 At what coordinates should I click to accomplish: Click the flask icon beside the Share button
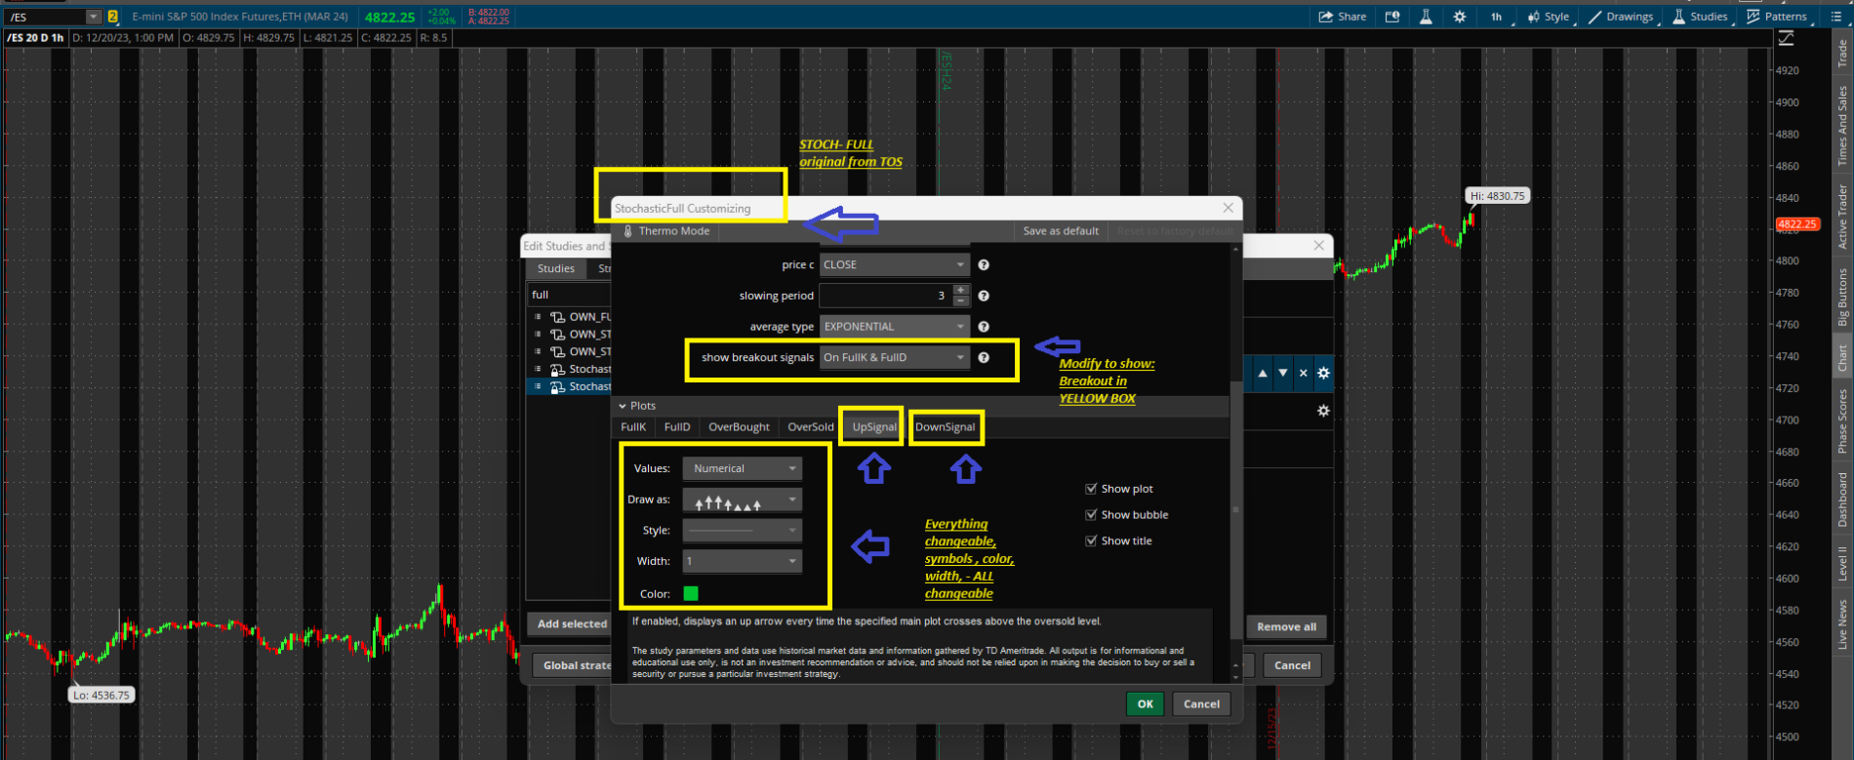(x=1426, y=17)
